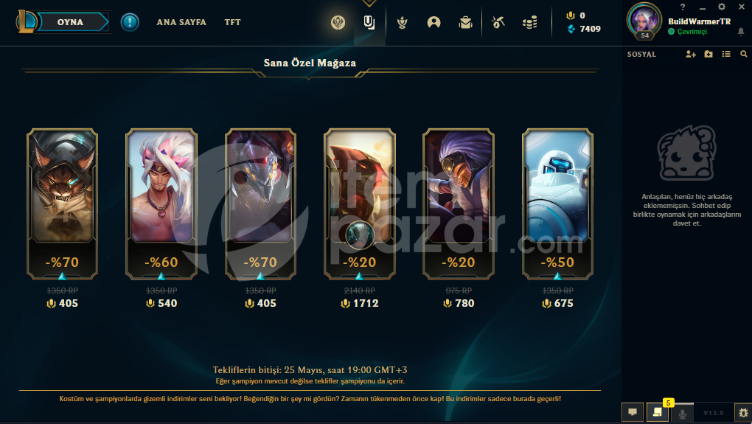Open the chat window with 5 unread badge

tap(658, 412)
